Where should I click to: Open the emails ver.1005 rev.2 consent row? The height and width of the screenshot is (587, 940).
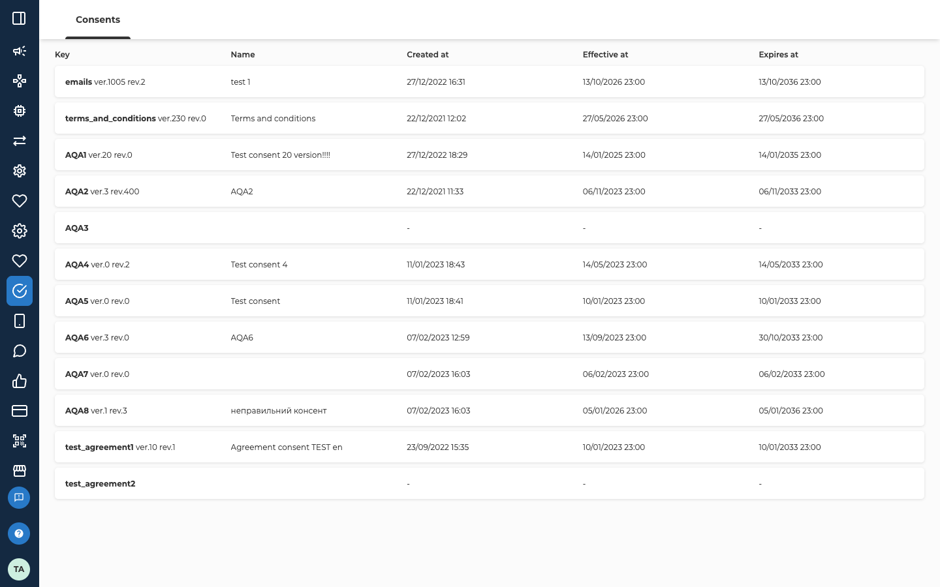click(490, 82)
